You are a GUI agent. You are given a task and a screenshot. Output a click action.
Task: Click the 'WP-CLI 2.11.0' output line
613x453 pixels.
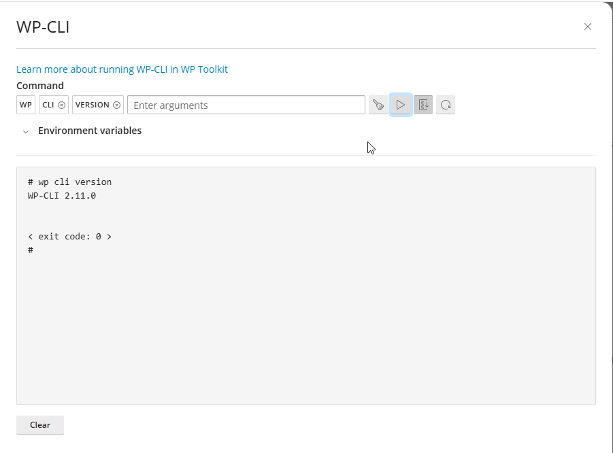62,195
